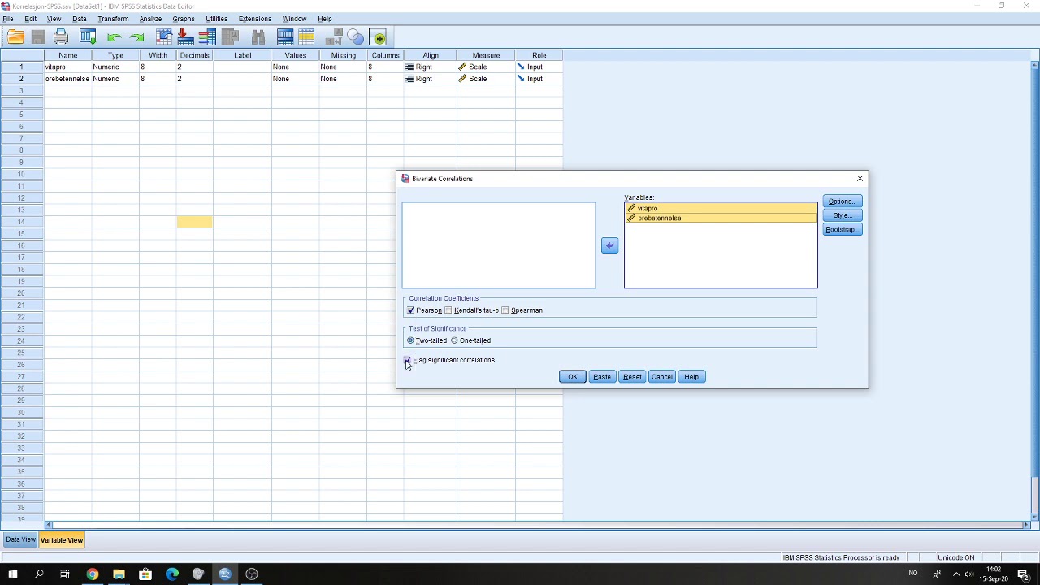This screenshot has height=585, width=1040.
Task: Open OBS Studio from the taskbar
Action: click(252, 574)
